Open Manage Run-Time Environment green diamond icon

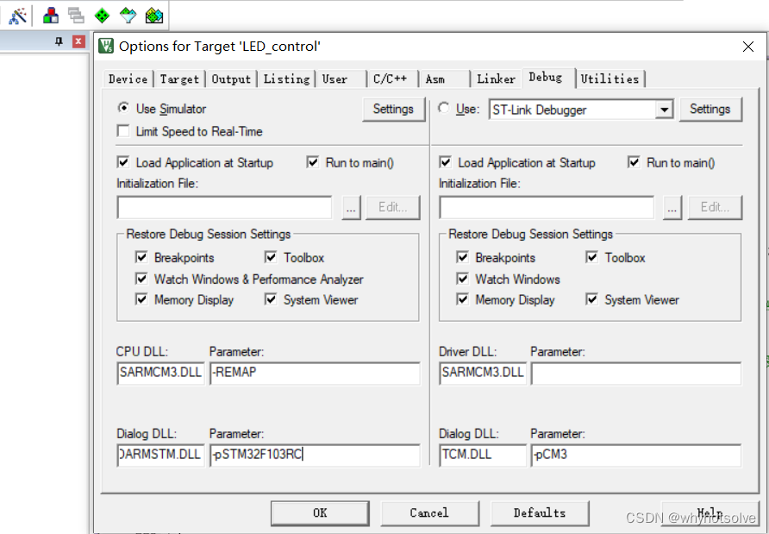pos(102,16)
